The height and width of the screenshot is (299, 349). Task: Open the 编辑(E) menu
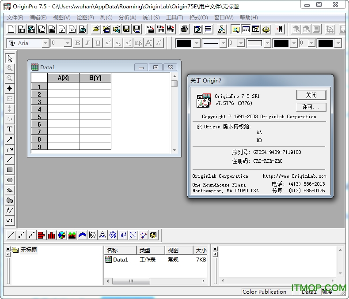(x=38, y=18)
